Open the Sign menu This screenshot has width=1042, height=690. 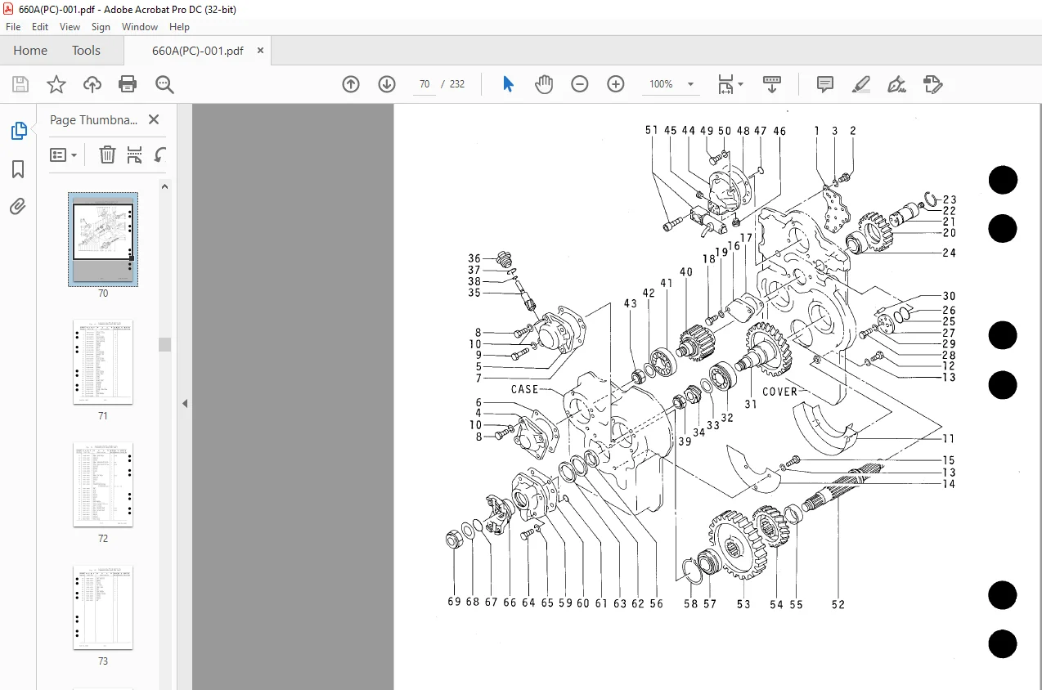(x=101, y=27)
